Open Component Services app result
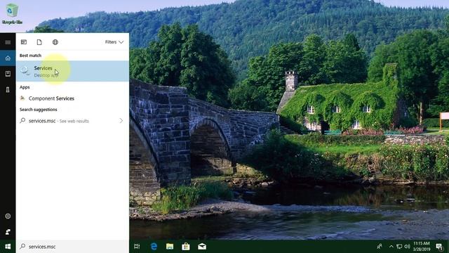The width and height of the screenshot is (449, 253). click(72, 98)
